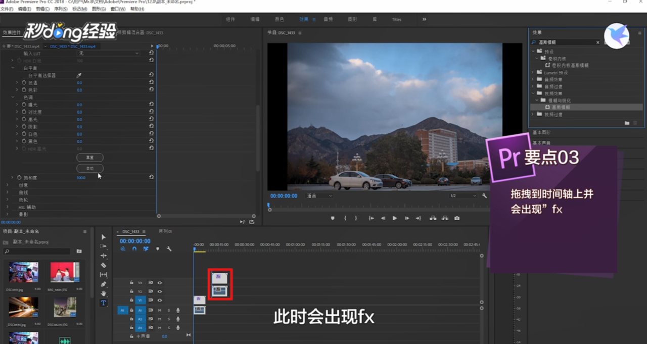The height and width of the screenshot is (344, 647).
Task: Pick white balance with eyedropper icon
Action: (78, 75)
